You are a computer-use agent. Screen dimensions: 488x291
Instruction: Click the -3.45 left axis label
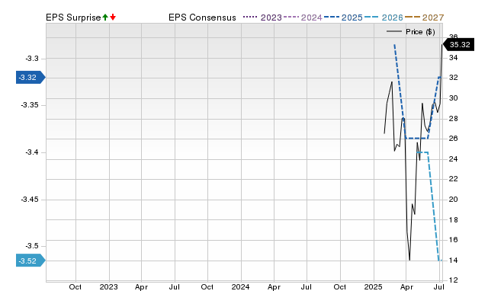click(30, 200)
